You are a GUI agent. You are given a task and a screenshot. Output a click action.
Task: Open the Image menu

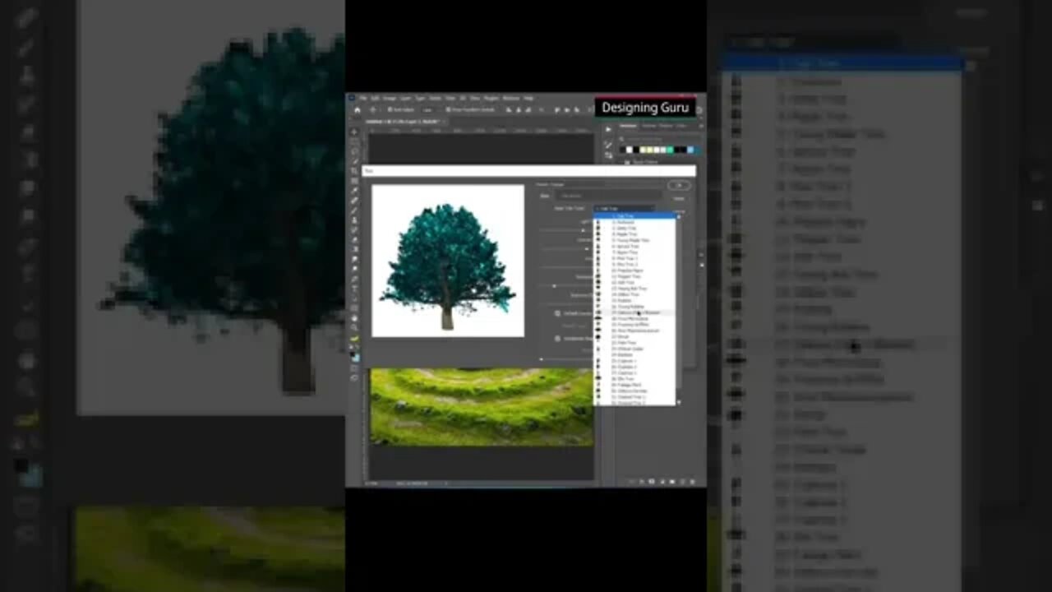[389, 98]
